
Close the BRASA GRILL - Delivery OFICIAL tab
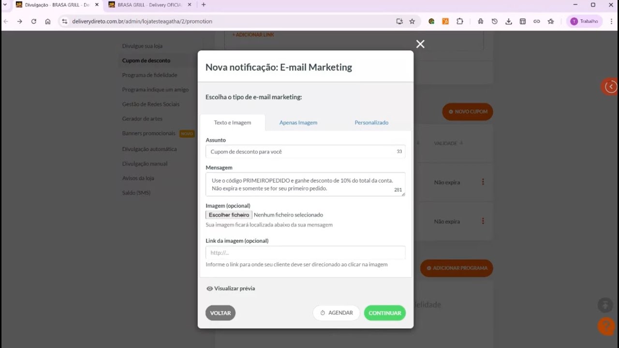tap(190, 5)
